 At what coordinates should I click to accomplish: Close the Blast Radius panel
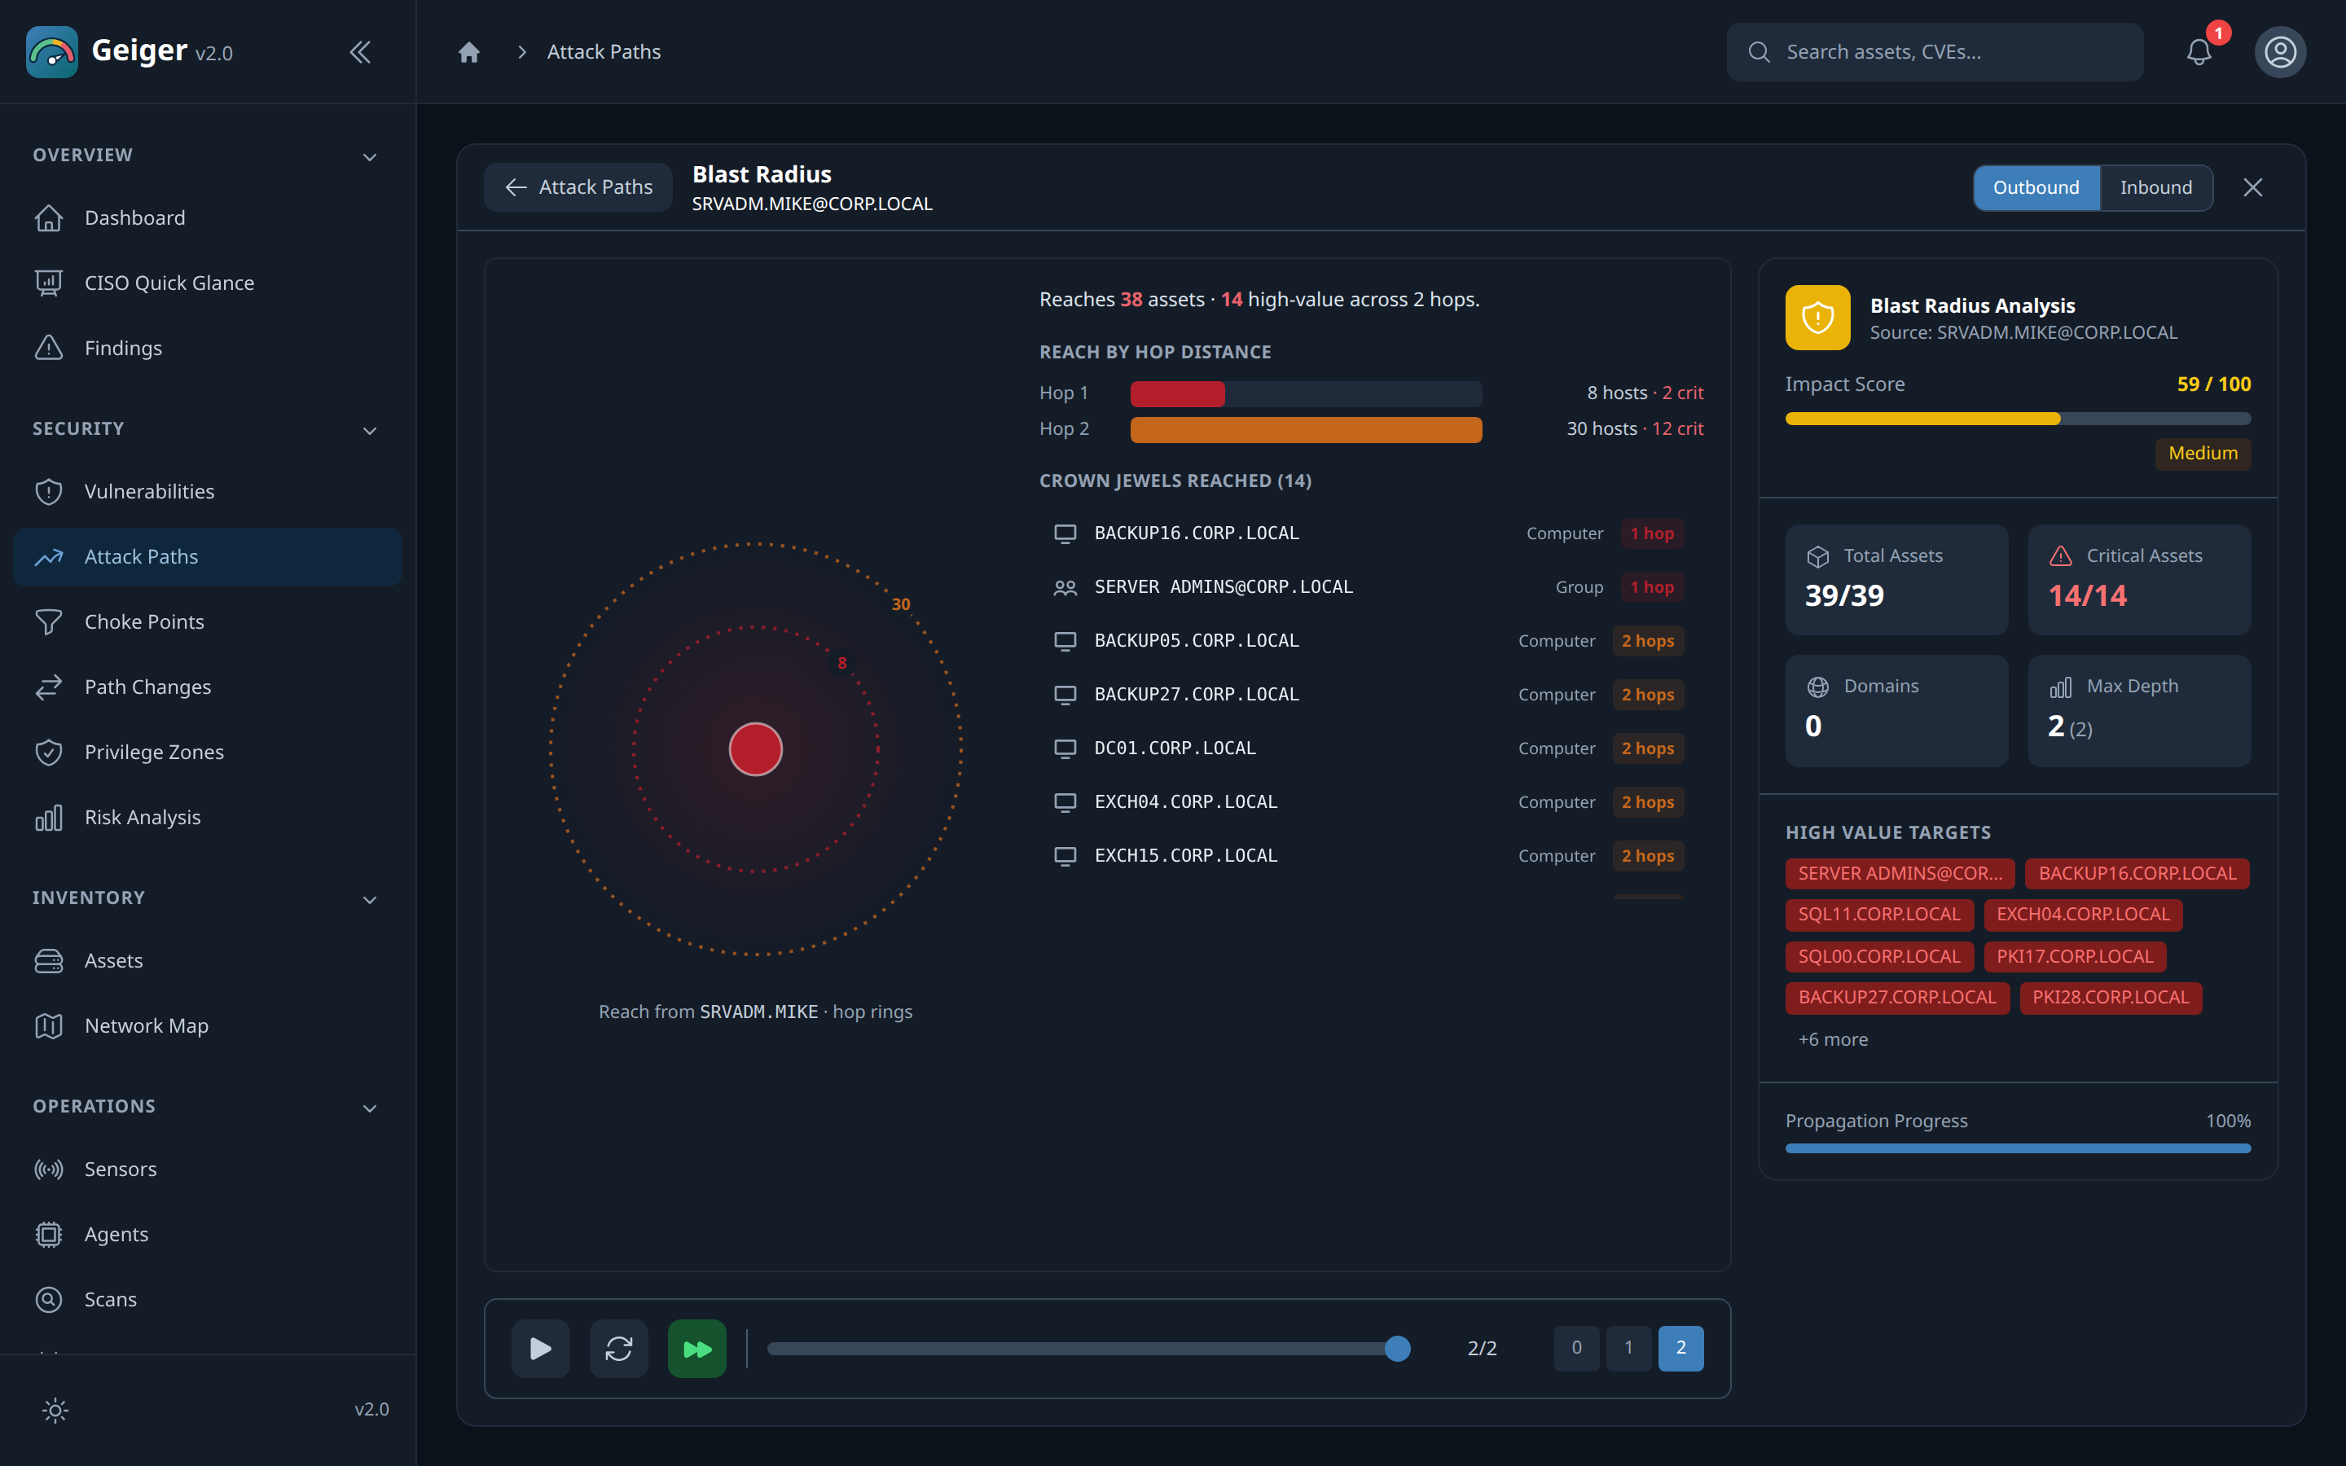click(2253, 187)
